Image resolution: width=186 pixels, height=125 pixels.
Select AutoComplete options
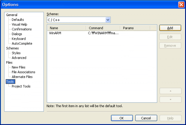coord(22,43)
